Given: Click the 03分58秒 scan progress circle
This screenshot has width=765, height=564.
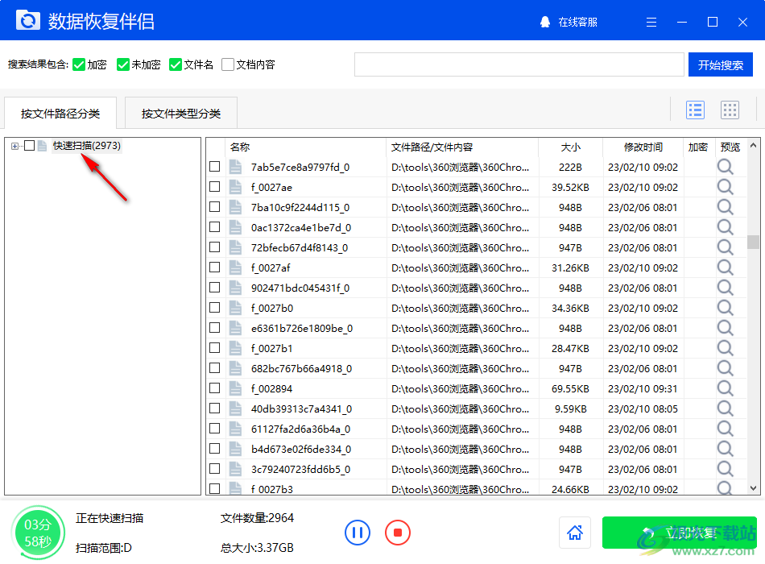Looking at the screenshot, I should (x=38, y=533).
